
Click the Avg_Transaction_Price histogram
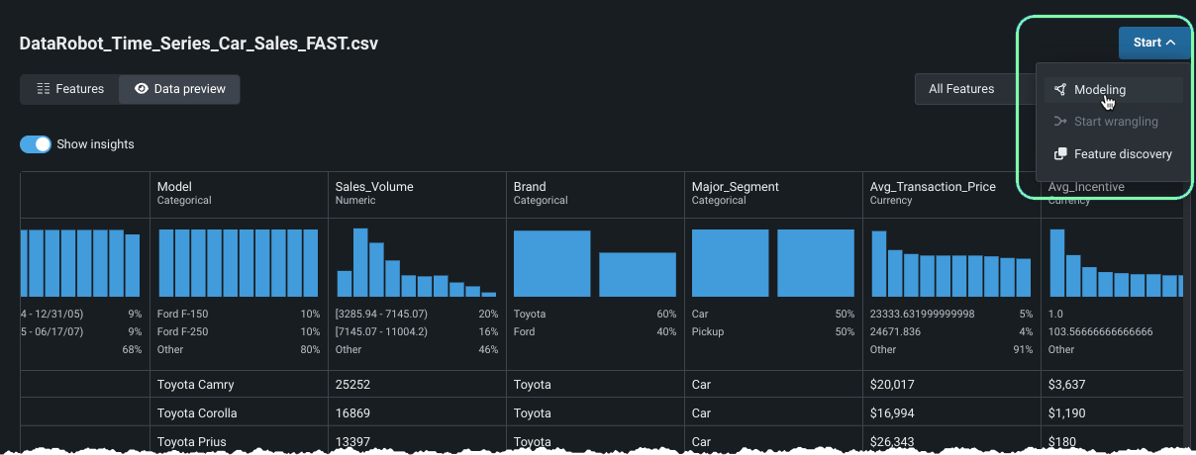coord(950,263)
